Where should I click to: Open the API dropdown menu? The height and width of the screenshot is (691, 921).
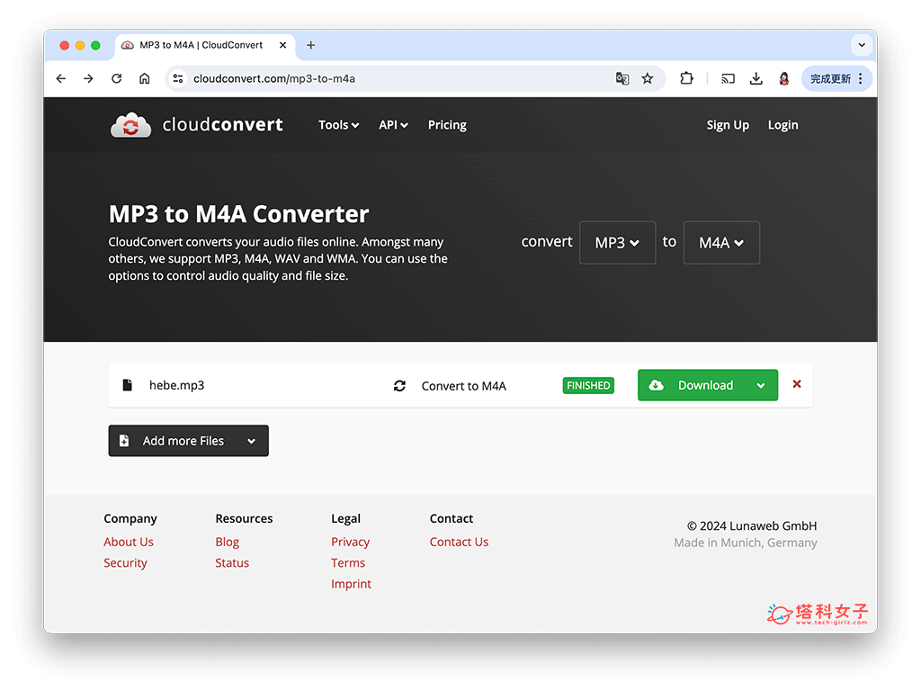pos(393,125)
